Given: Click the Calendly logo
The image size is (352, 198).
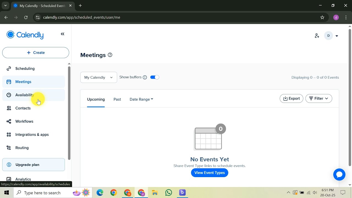Looking at the screenshot, I should click(x=25, y=35).
